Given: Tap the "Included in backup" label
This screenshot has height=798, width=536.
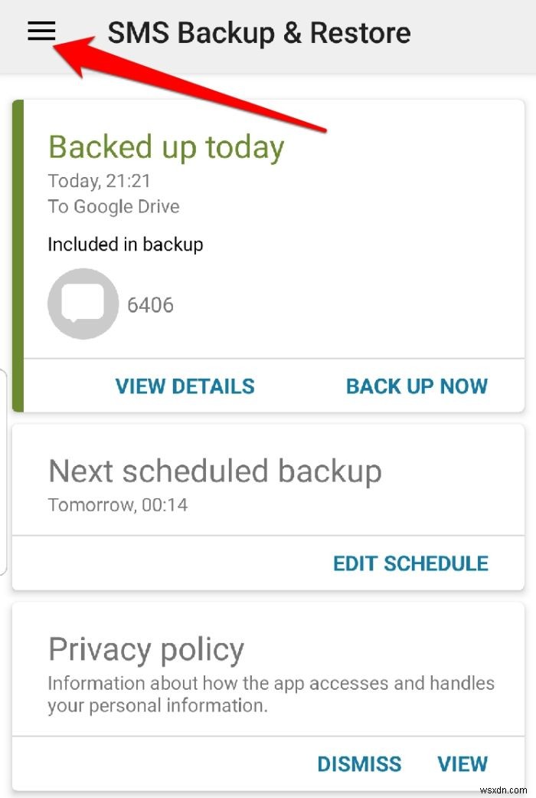Looking at the screenshot, I should tap(125, 245).
